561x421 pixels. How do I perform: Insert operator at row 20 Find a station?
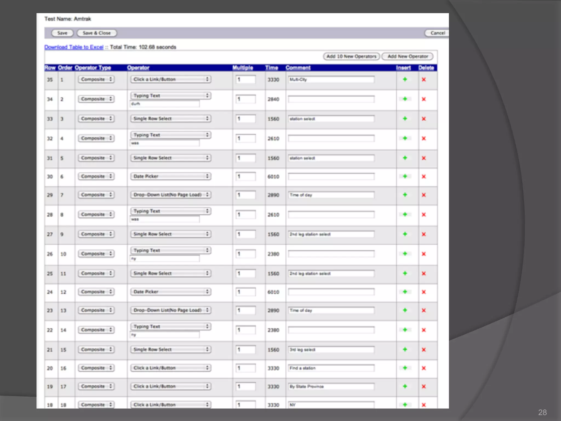coord(405,368)
